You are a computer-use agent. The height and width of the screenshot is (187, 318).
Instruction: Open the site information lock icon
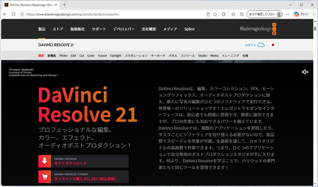(22, 14)
